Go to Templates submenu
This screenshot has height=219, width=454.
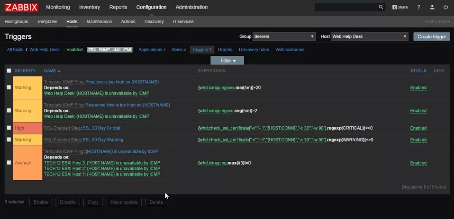point(47,22)
